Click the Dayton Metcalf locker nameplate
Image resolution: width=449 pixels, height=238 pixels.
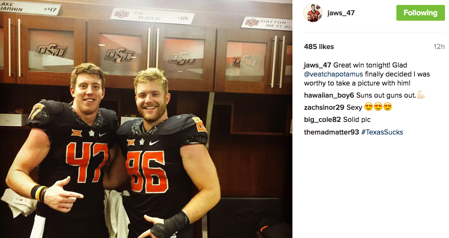(x=266, y=24)
